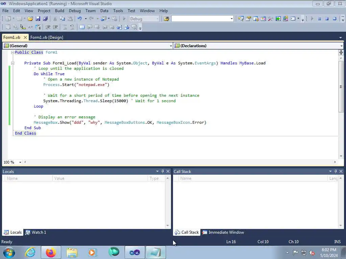Open the Undo history dropdown arrow
The image size is (346, 259).
click(85, 19)
